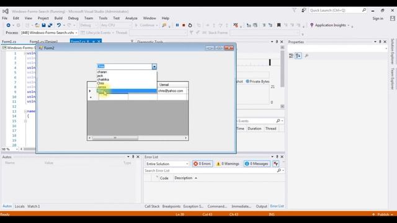This screenshot has height=223, width=397.
Task: Click search icon in Diagnostic Events
Action: (x=279, y=121)
